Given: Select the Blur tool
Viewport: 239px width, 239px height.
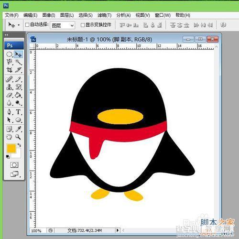Looking at the screenshot, I should [10, 103].
